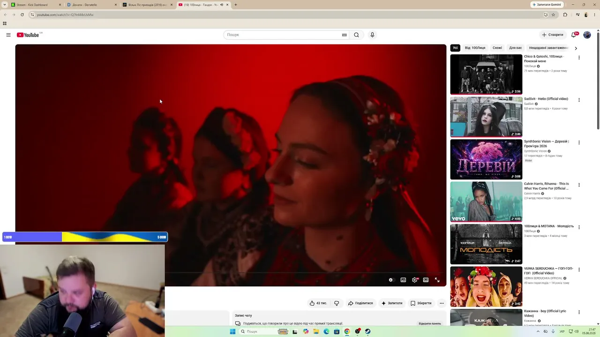600x337 pixels.
Task: Save video with Зберегти button
Action: click(x=421, y=303)
